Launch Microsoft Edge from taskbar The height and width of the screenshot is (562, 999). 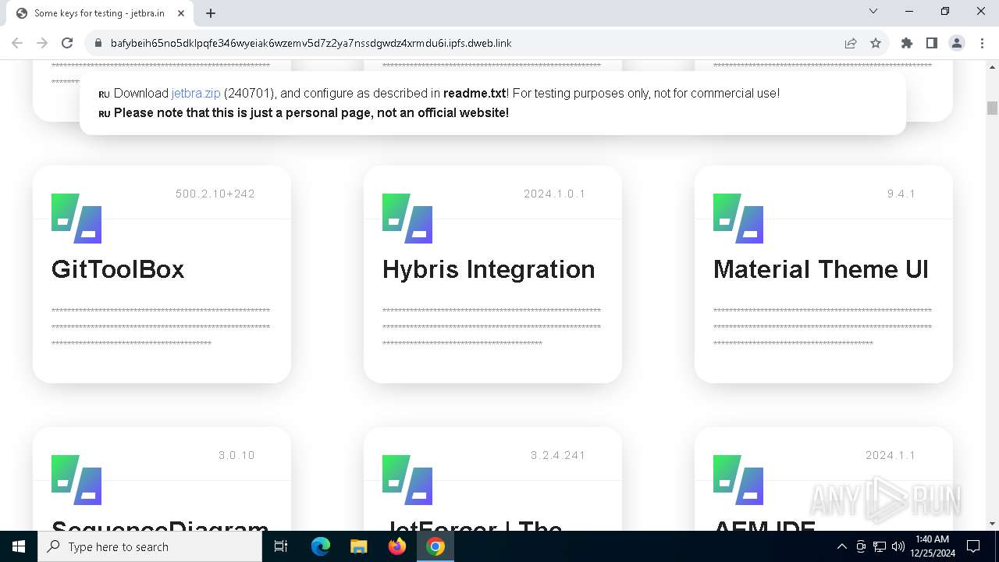coord(321,546)
